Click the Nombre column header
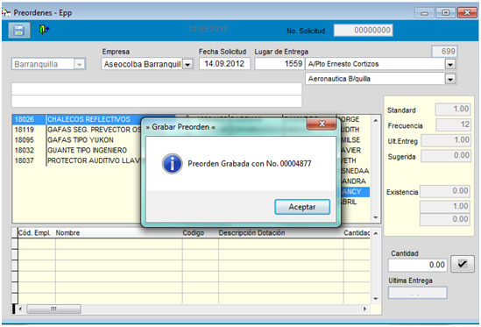This screenshot has height=327, width=481. (x=118, y=232)
